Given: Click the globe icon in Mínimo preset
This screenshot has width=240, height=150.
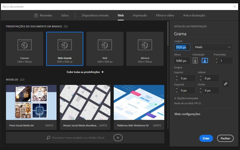Looking at the screenshot, I should [x=145, y=45].
